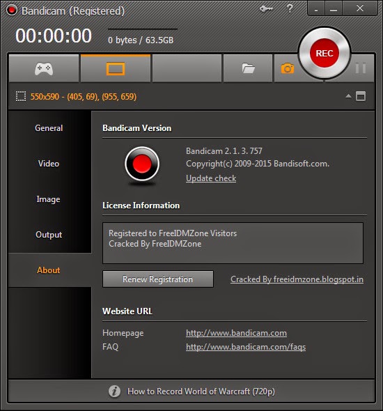Capture a screenshot with the camera icon

pos(288,68)
